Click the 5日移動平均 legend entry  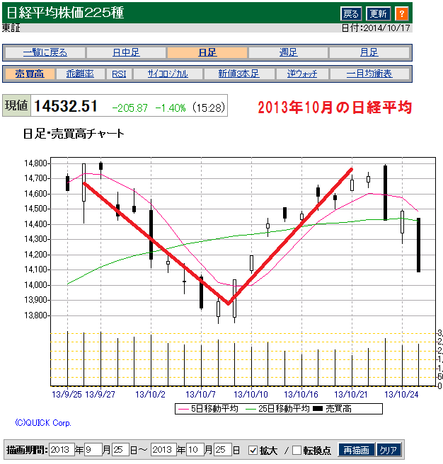(x=207, y=409)
